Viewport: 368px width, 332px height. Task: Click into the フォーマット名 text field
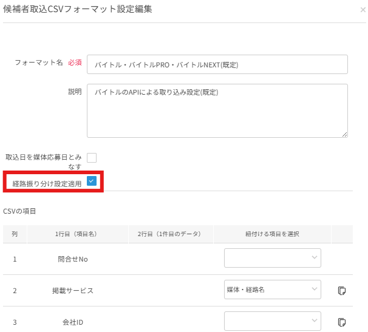pos(217,64)
